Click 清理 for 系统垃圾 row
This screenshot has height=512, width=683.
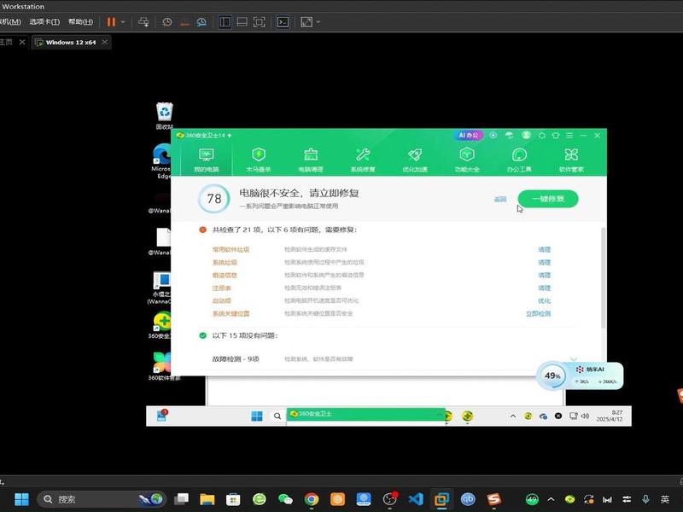click(544, 263)
